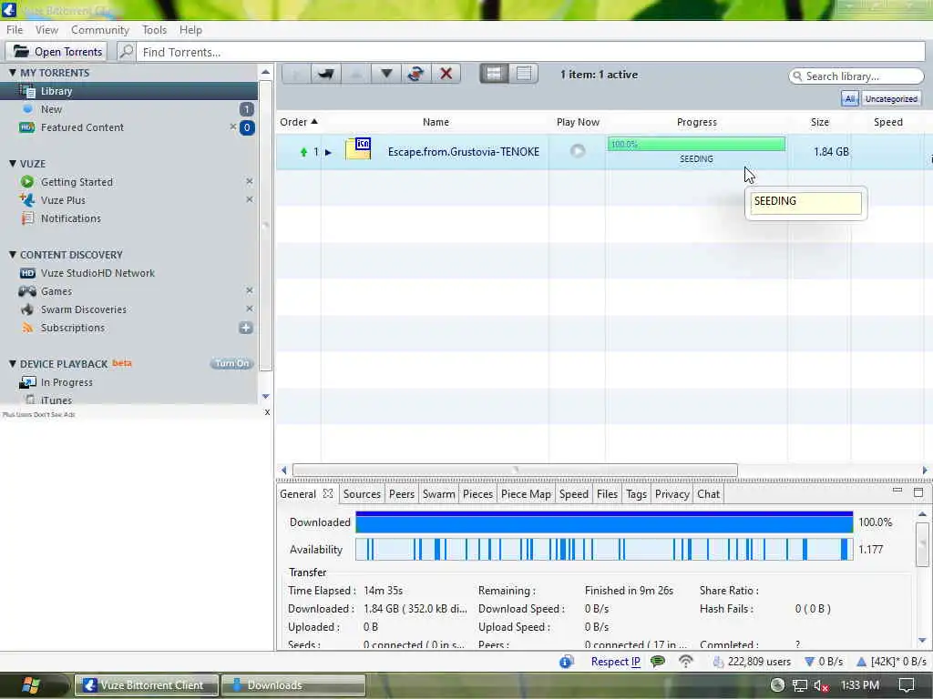Select the All category filter button
933x699 pixels.
point(850,98)
